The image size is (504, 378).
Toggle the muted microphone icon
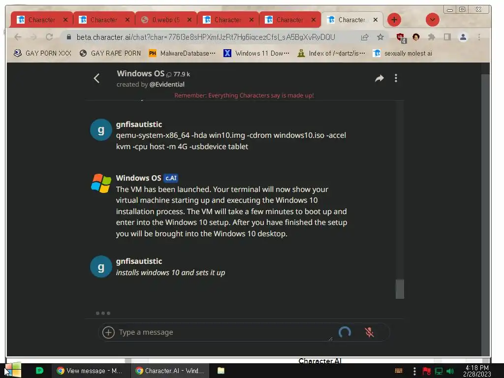369,332
